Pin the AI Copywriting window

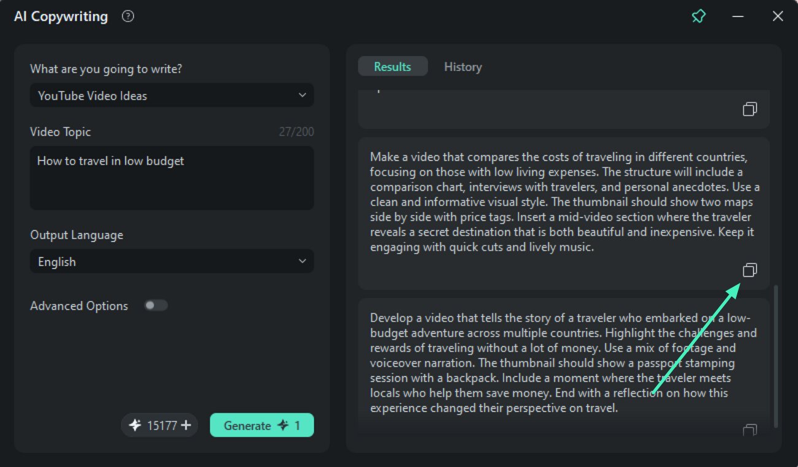[x=699, y=17]
